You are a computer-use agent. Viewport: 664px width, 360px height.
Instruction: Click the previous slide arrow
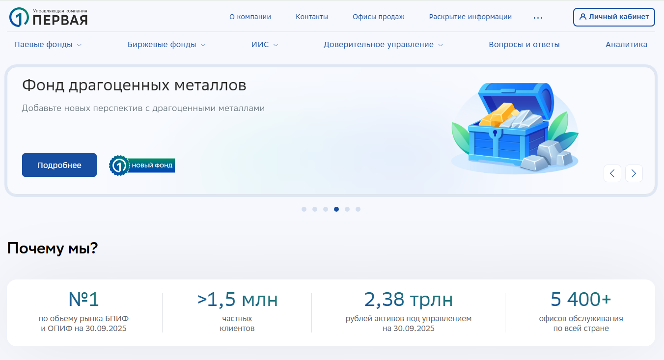point(612,173)
